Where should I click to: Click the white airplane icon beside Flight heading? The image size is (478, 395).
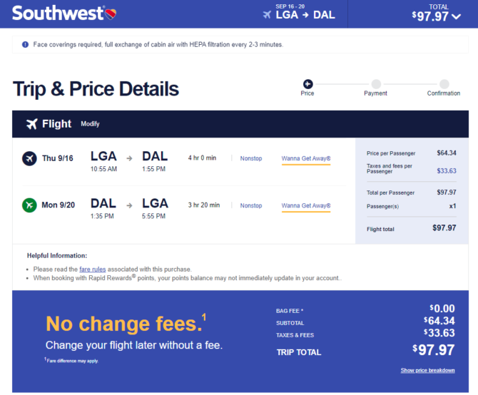(x=31, y=123)
